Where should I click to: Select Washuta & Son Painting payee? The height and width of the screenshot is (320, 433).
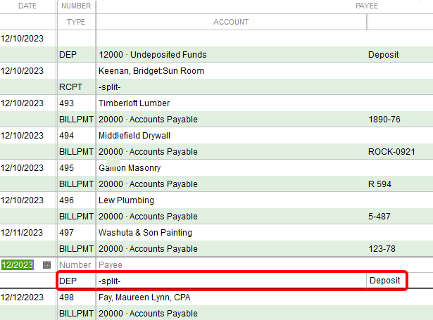(x=146, y=233)
